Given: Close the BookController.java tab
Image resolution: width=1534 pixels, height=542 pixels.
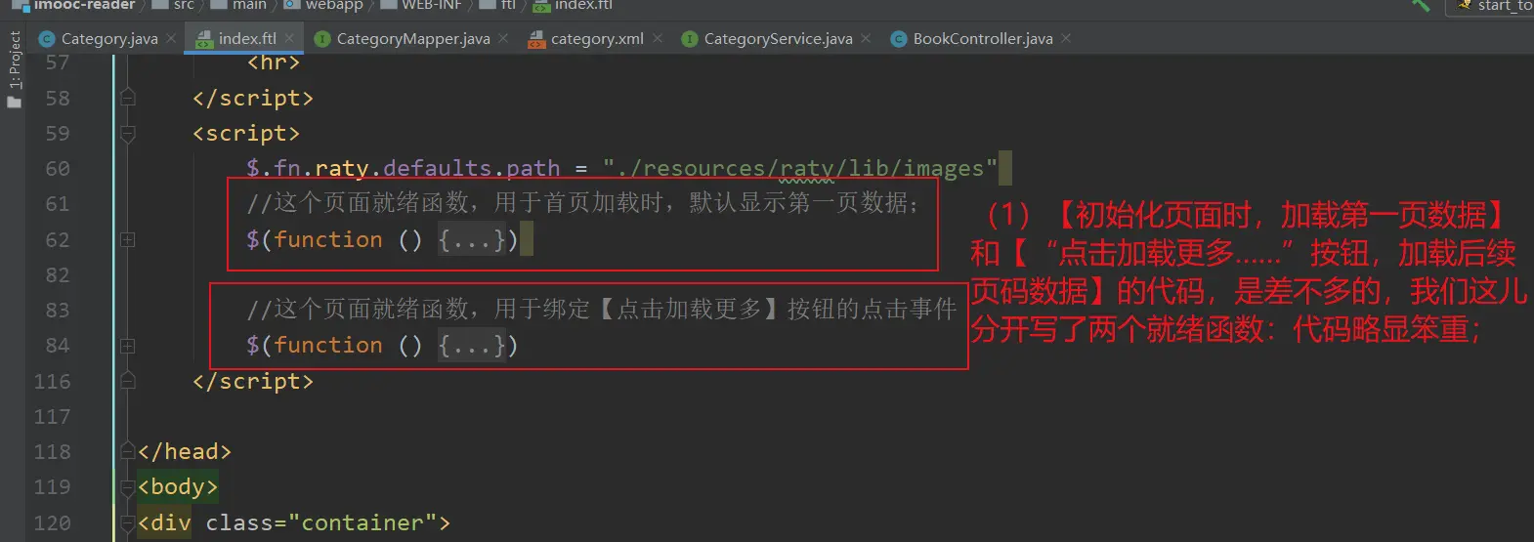Looking at the screenshot, I should pyautogui.click(x=1066, y=39).
